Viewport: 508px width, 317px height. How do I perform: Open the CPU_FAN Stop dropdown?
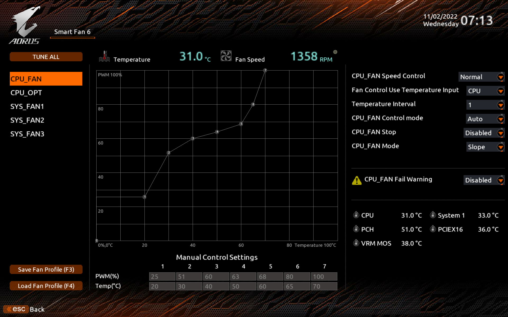point(484,133)
